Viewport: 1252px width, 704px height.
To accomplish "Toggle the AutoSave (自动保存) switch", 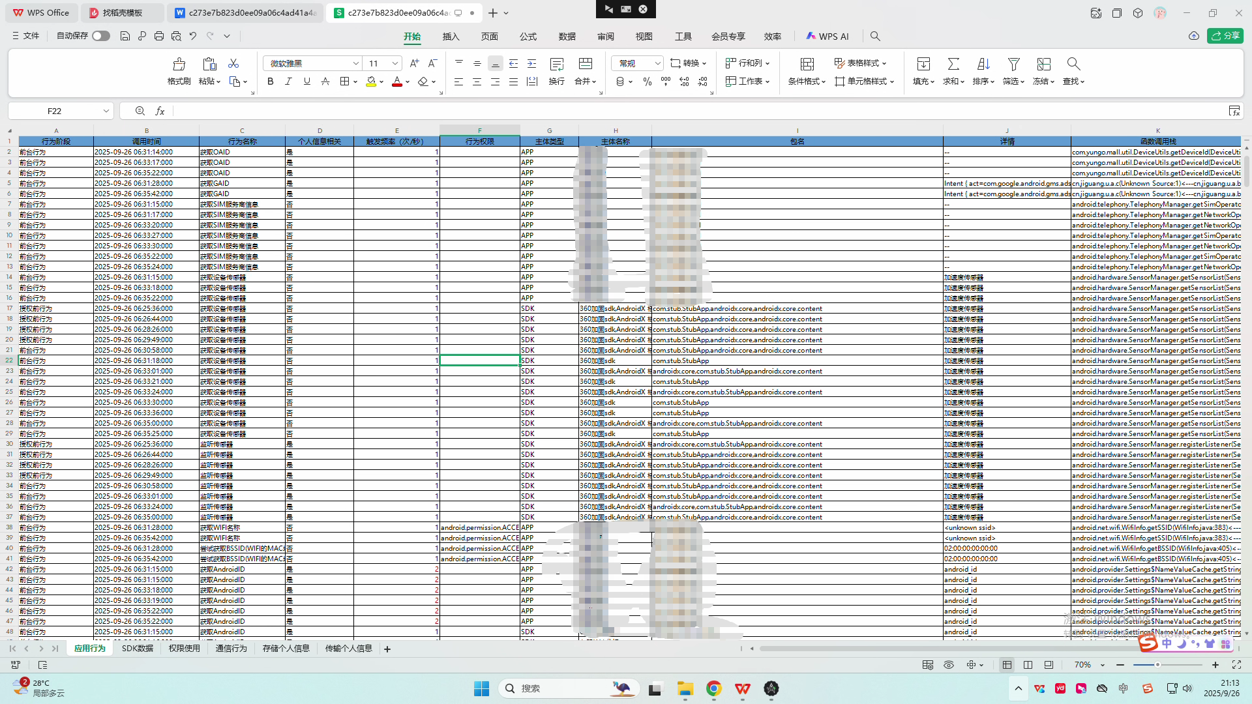I will pos(101,36).
